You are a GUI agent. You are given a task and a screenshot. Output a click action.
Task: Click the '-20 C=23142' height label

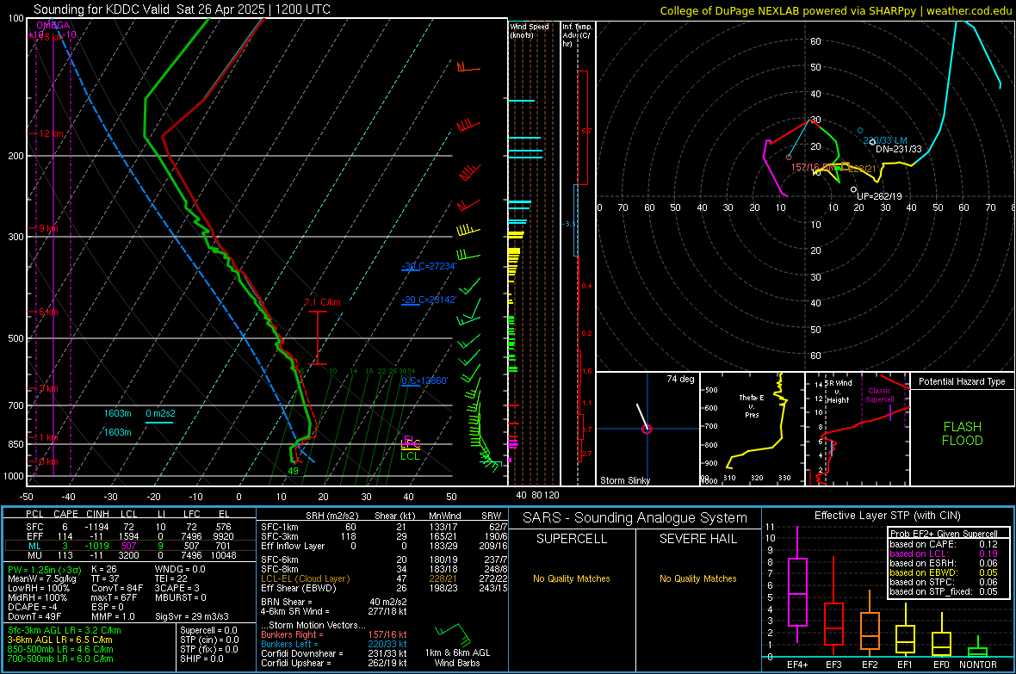click(429, 300)
